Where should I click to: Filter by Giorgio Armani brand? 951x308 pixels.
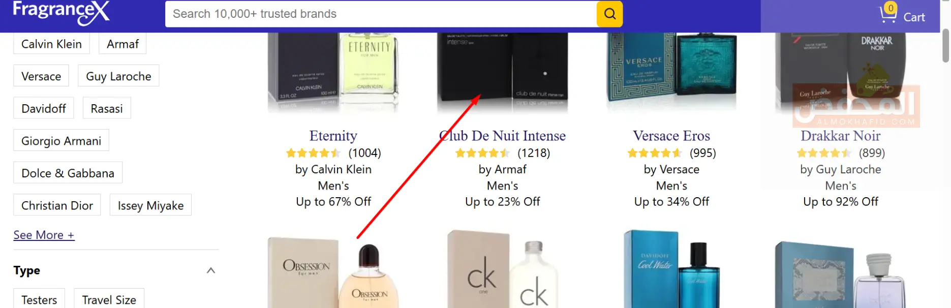click(x=61, y=141)
